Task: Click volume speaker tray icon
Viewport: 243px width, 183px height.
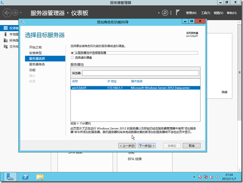Action: pyautogui.click(x=211, y=177)
